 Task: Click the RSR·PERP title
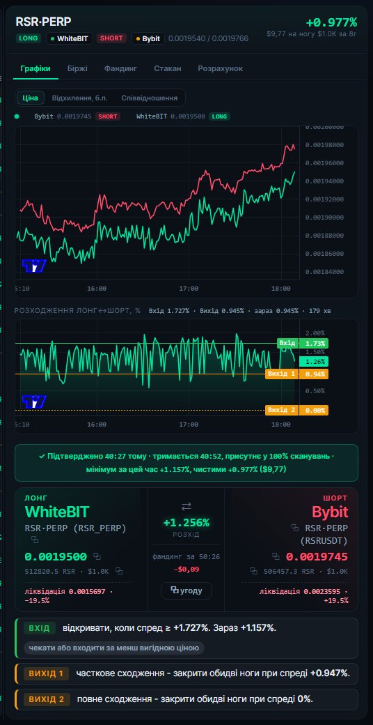pos(43,22)
